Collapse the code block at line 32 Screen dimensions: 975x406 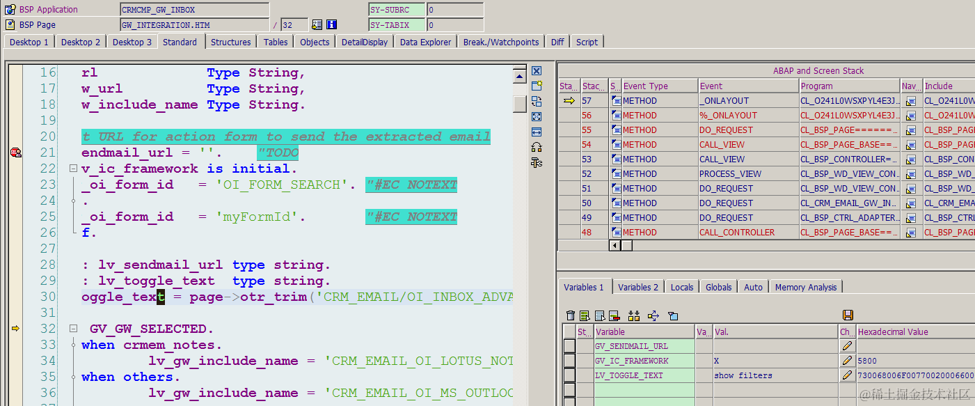coord(73,329)
